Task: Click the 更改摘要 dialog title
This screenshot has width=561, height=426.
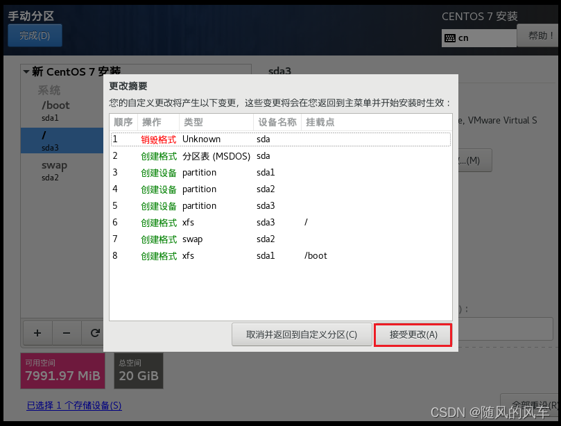Action: click(128, 86)
